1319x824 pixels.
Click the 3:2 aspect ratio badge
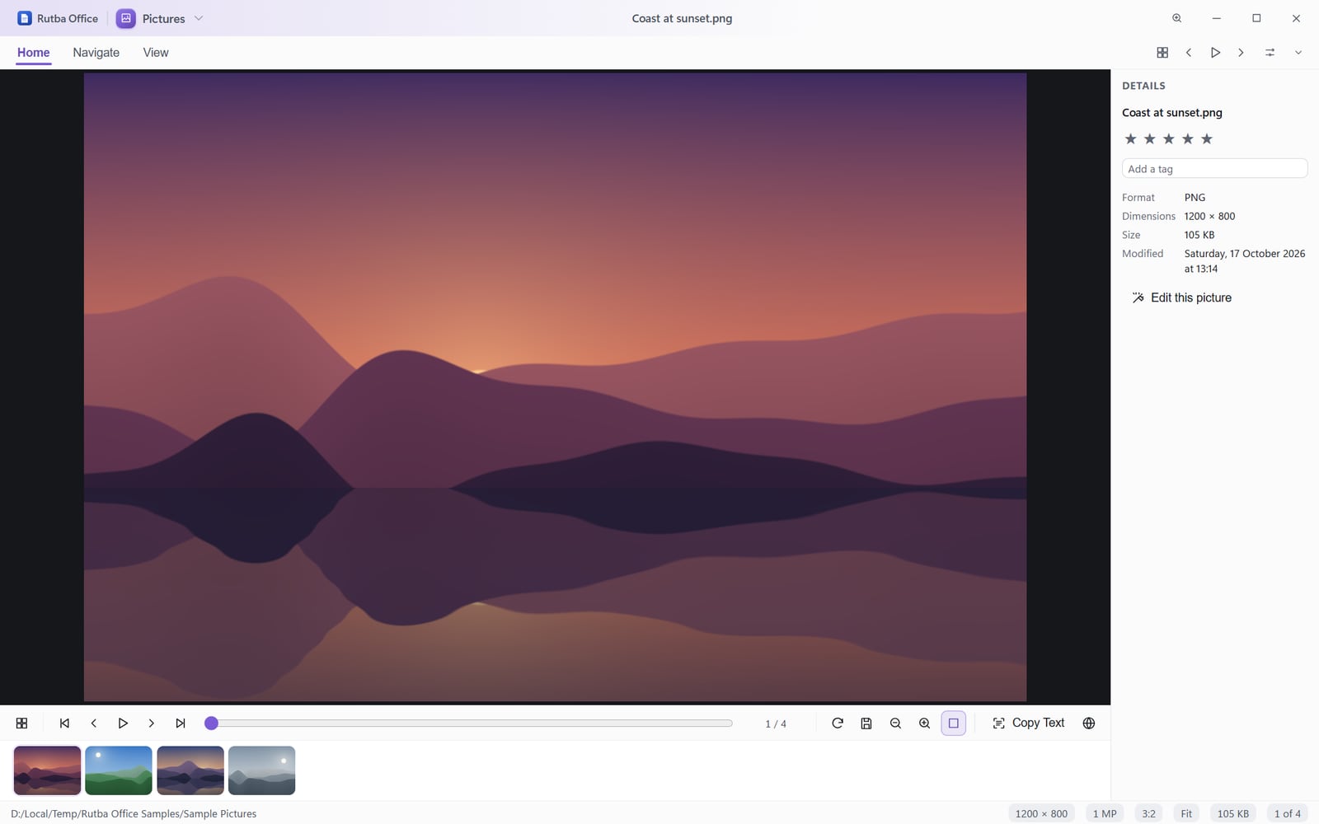(1148, 814)
